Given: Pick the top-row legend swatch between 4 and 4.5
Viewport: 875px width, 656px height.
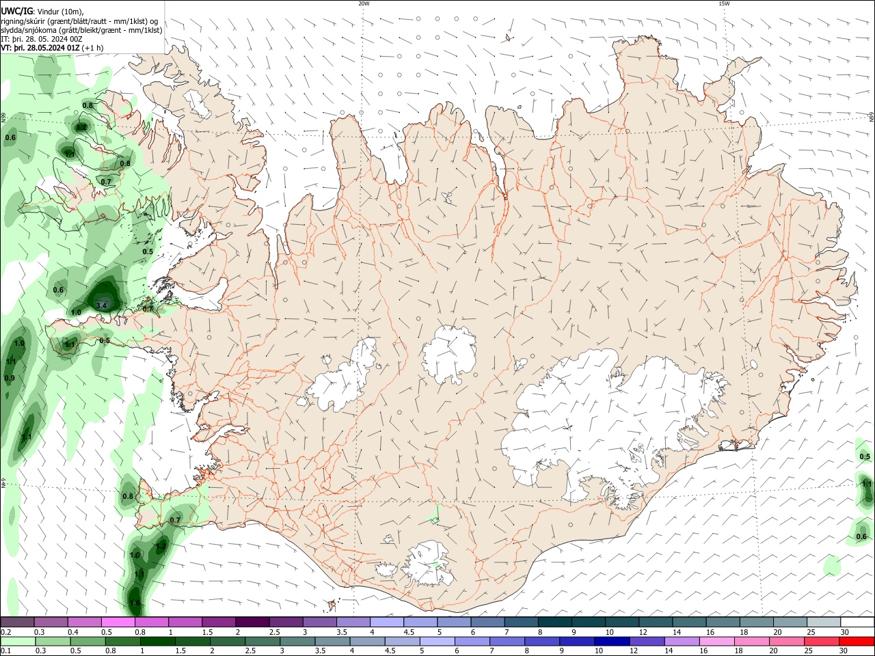Looking at the screenshot, I should pos(386,622).
